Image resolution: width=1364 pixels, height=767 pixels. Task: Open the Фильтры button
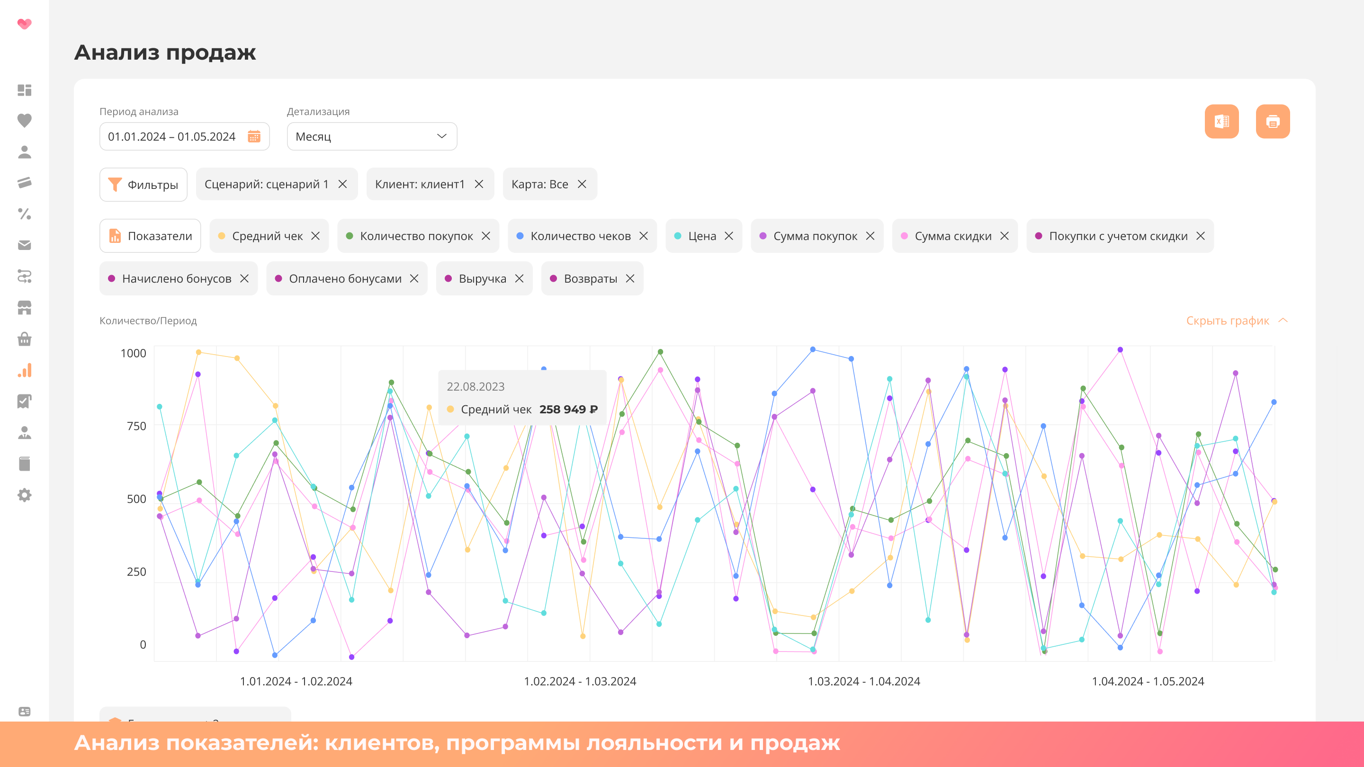point(144,185)
